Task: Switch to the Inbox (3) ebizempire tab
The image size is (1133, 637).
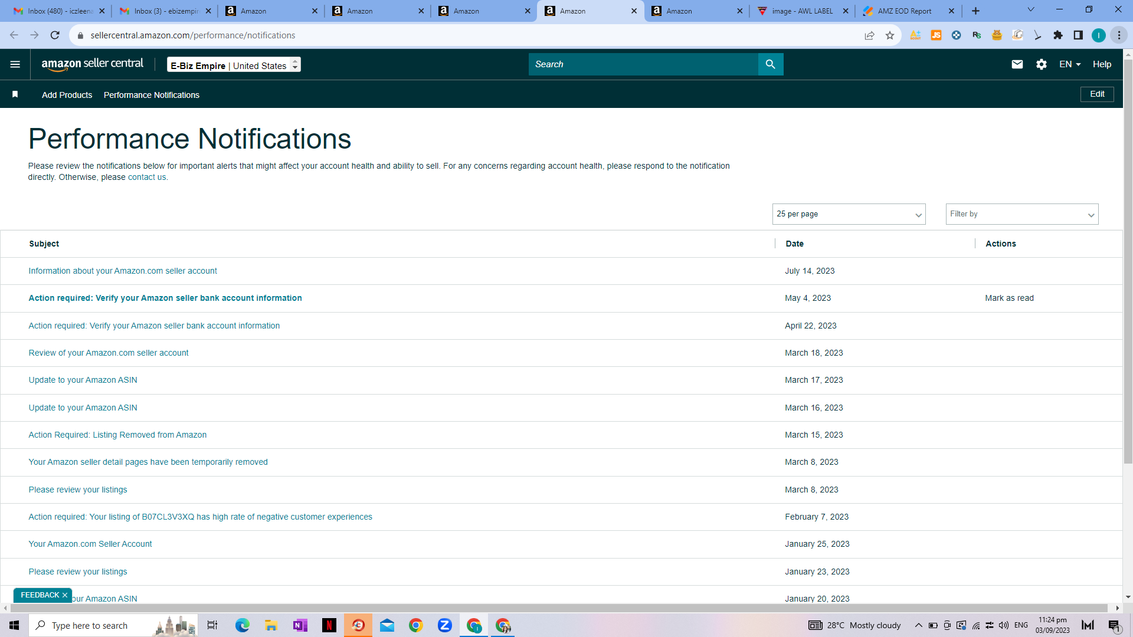Action: pos(165,11)
